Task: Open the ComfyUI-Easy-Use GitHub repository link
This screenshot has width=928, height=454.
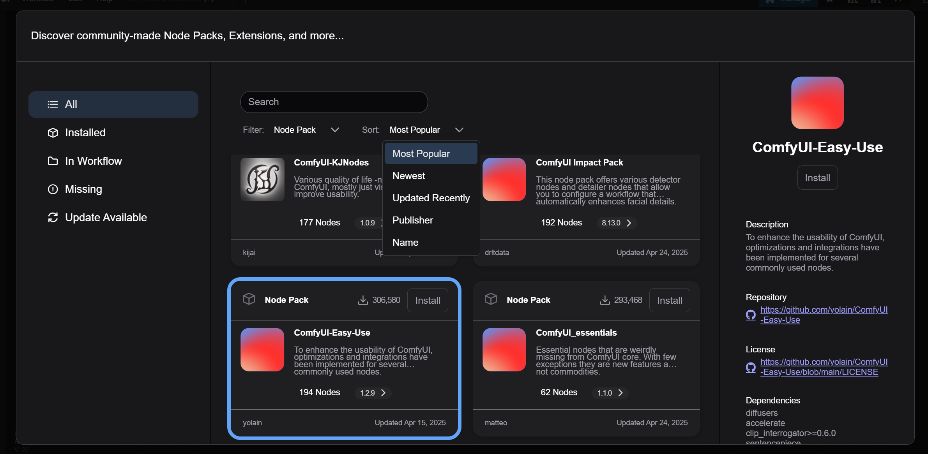Action: pos(824,315)
